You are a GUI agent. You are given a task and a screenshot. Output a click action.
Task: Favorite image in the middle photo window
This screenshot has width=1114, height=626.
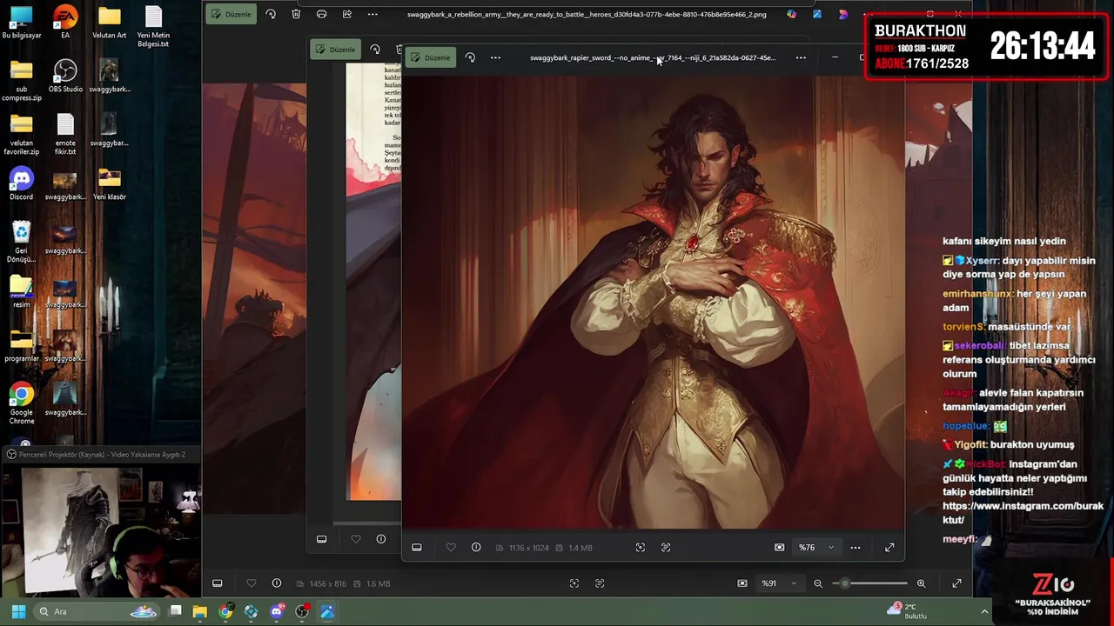pos(356,539)
